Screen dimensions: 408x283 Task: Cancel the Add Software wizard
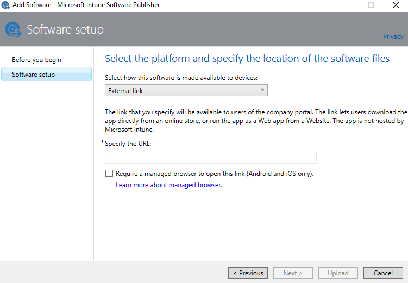click(x=383, y=273)
